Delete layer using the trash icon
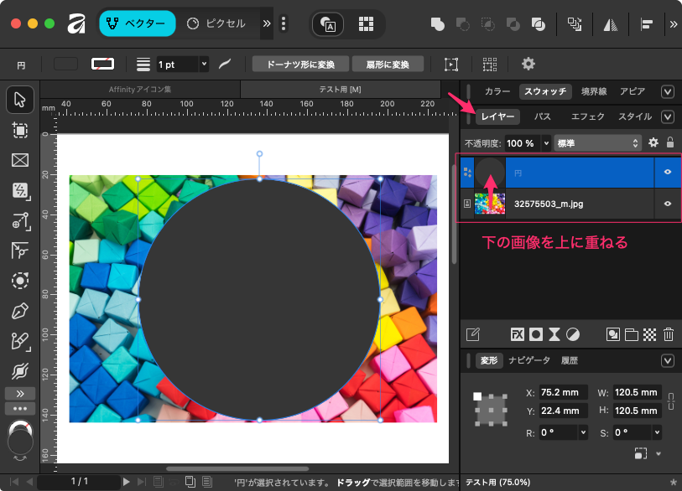 point(669,334)
